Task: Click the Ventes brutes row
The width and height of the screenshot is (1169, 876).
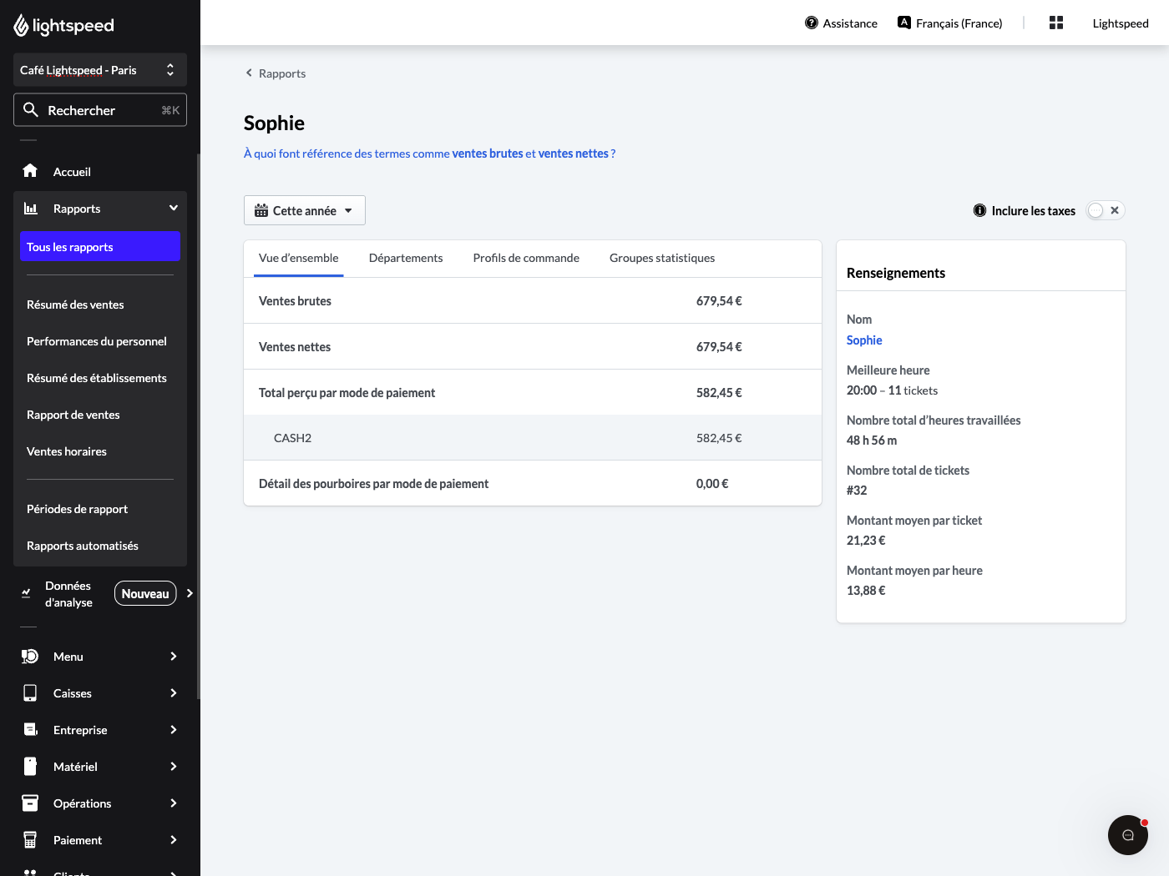Action: click(533, 301)
